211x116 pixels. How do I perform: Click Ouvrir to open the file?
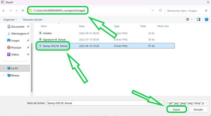176,109
